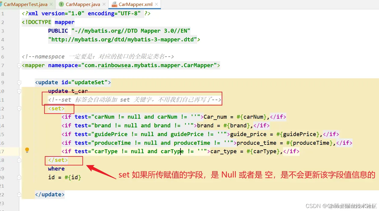Click line number 8 in the gutter

coord(2,74)
